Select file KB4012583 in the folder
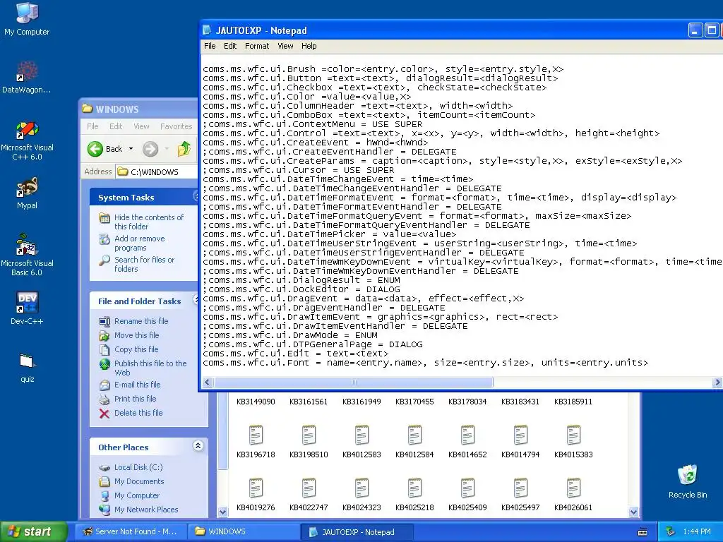The height and width of the screenshot is (542, 723). point(361,442)
